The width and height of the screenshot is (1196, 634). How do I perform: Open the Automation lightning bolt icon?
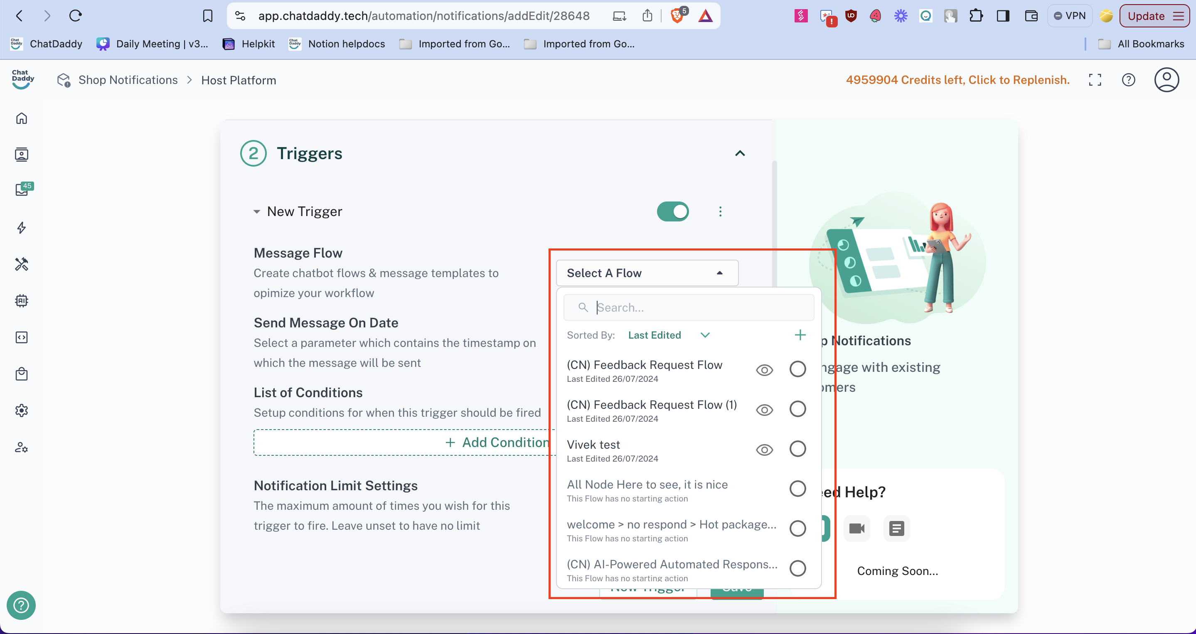(21, 227)
